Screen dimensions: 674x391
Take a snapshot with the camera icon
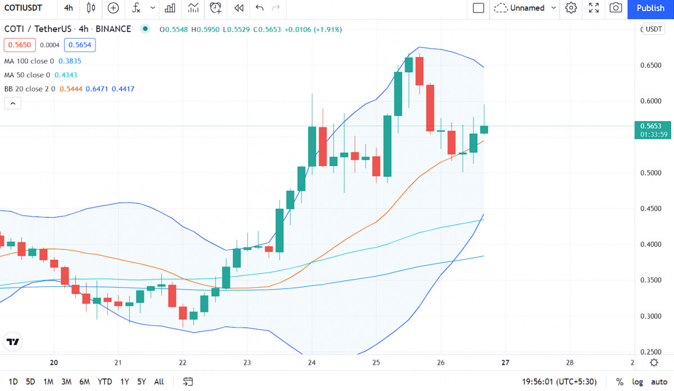click(x=616, y=8)
